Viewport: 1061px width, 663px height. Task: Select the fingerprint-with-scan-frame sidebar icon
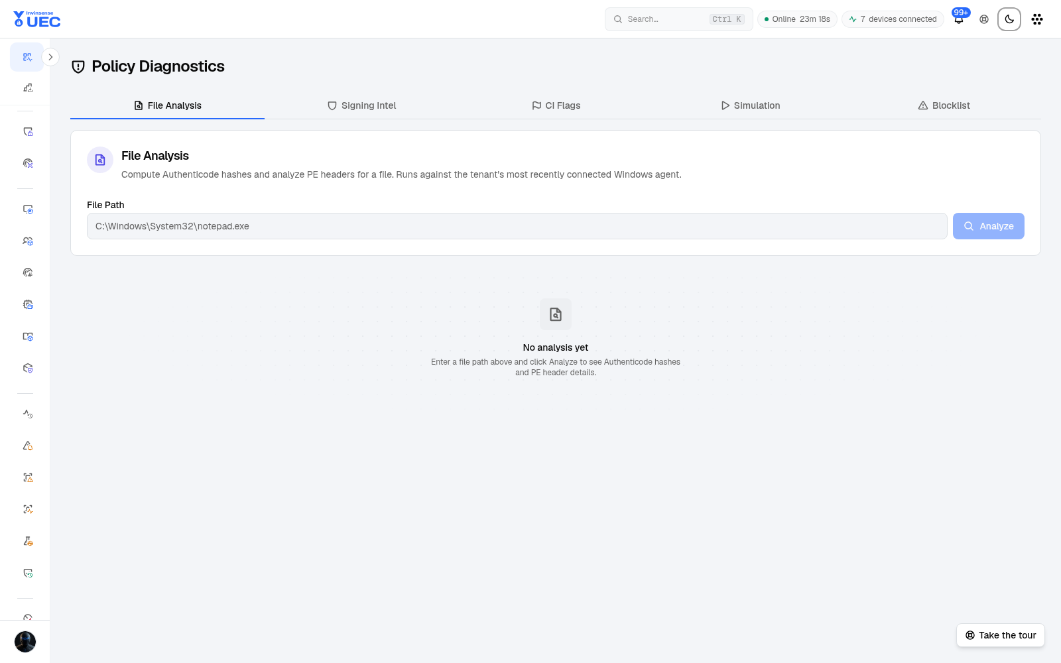pyautogui.click(x=28, y=163)
